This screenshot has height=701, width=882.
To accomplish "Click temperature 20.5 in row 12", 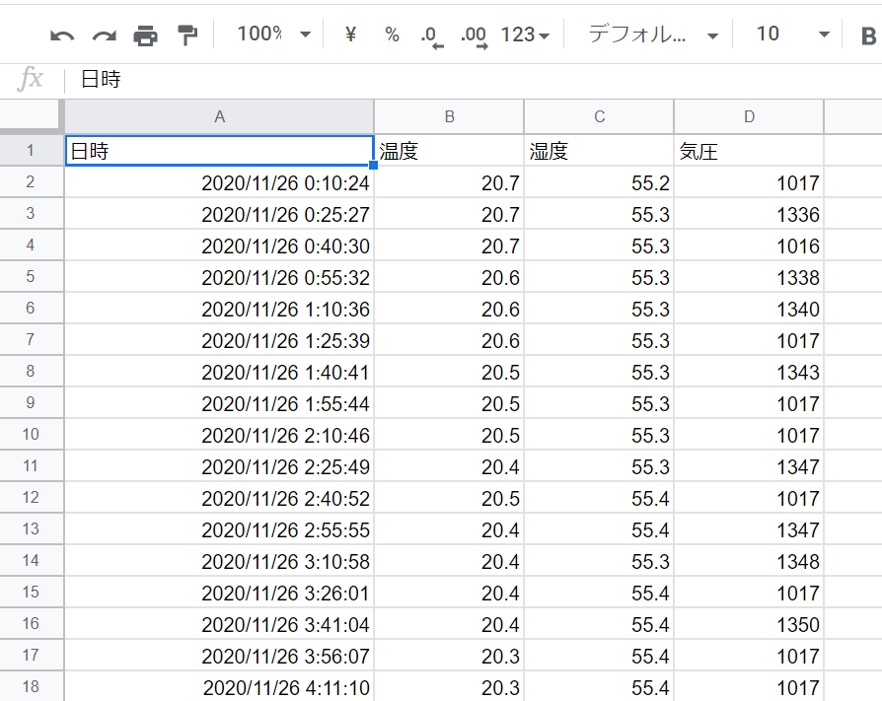I will [x=449, y=498].
